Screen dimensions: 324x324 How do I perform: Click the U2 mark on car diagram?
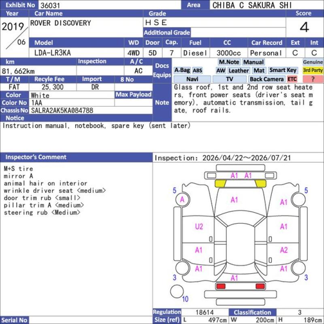point(199,227)
